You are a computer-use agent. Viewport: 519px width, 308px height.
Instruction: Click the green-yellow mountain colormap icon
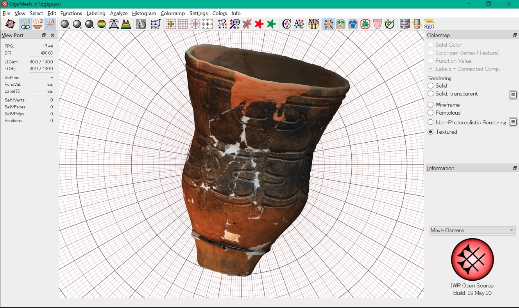pyautogui.click(x=126, y=24)
